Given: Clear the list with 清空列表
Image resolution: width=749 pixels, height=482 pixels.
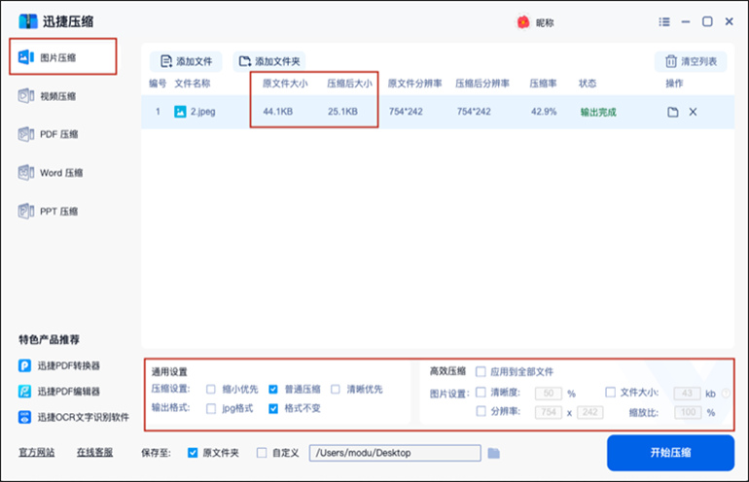Looking at the screenshot, I should coord(691,61).
